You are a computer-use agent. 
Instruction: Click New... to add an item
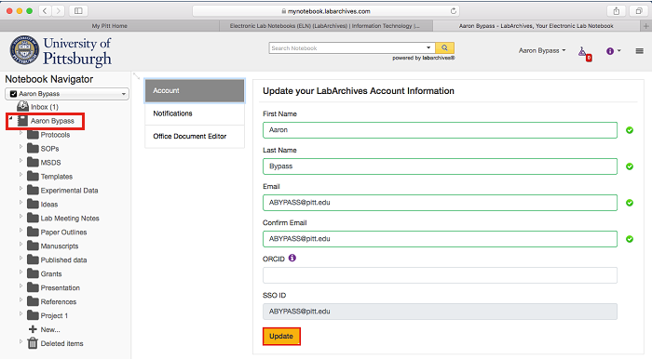(50, 329)
